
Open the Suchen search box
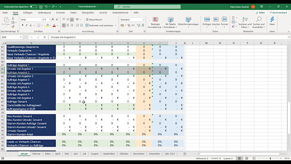[147, 7]
